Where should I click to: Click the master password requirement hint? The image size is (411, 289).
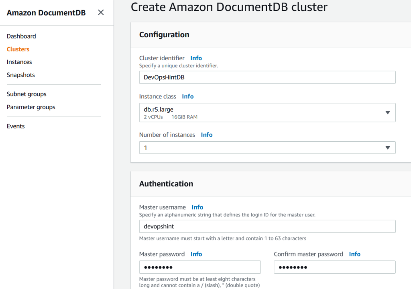pos(199,282)
